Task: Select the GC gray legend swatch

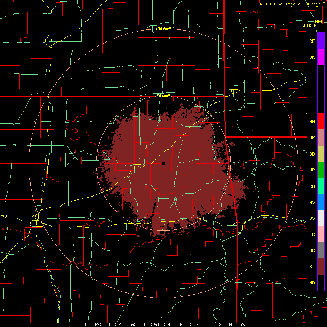Action: (321, 250)
